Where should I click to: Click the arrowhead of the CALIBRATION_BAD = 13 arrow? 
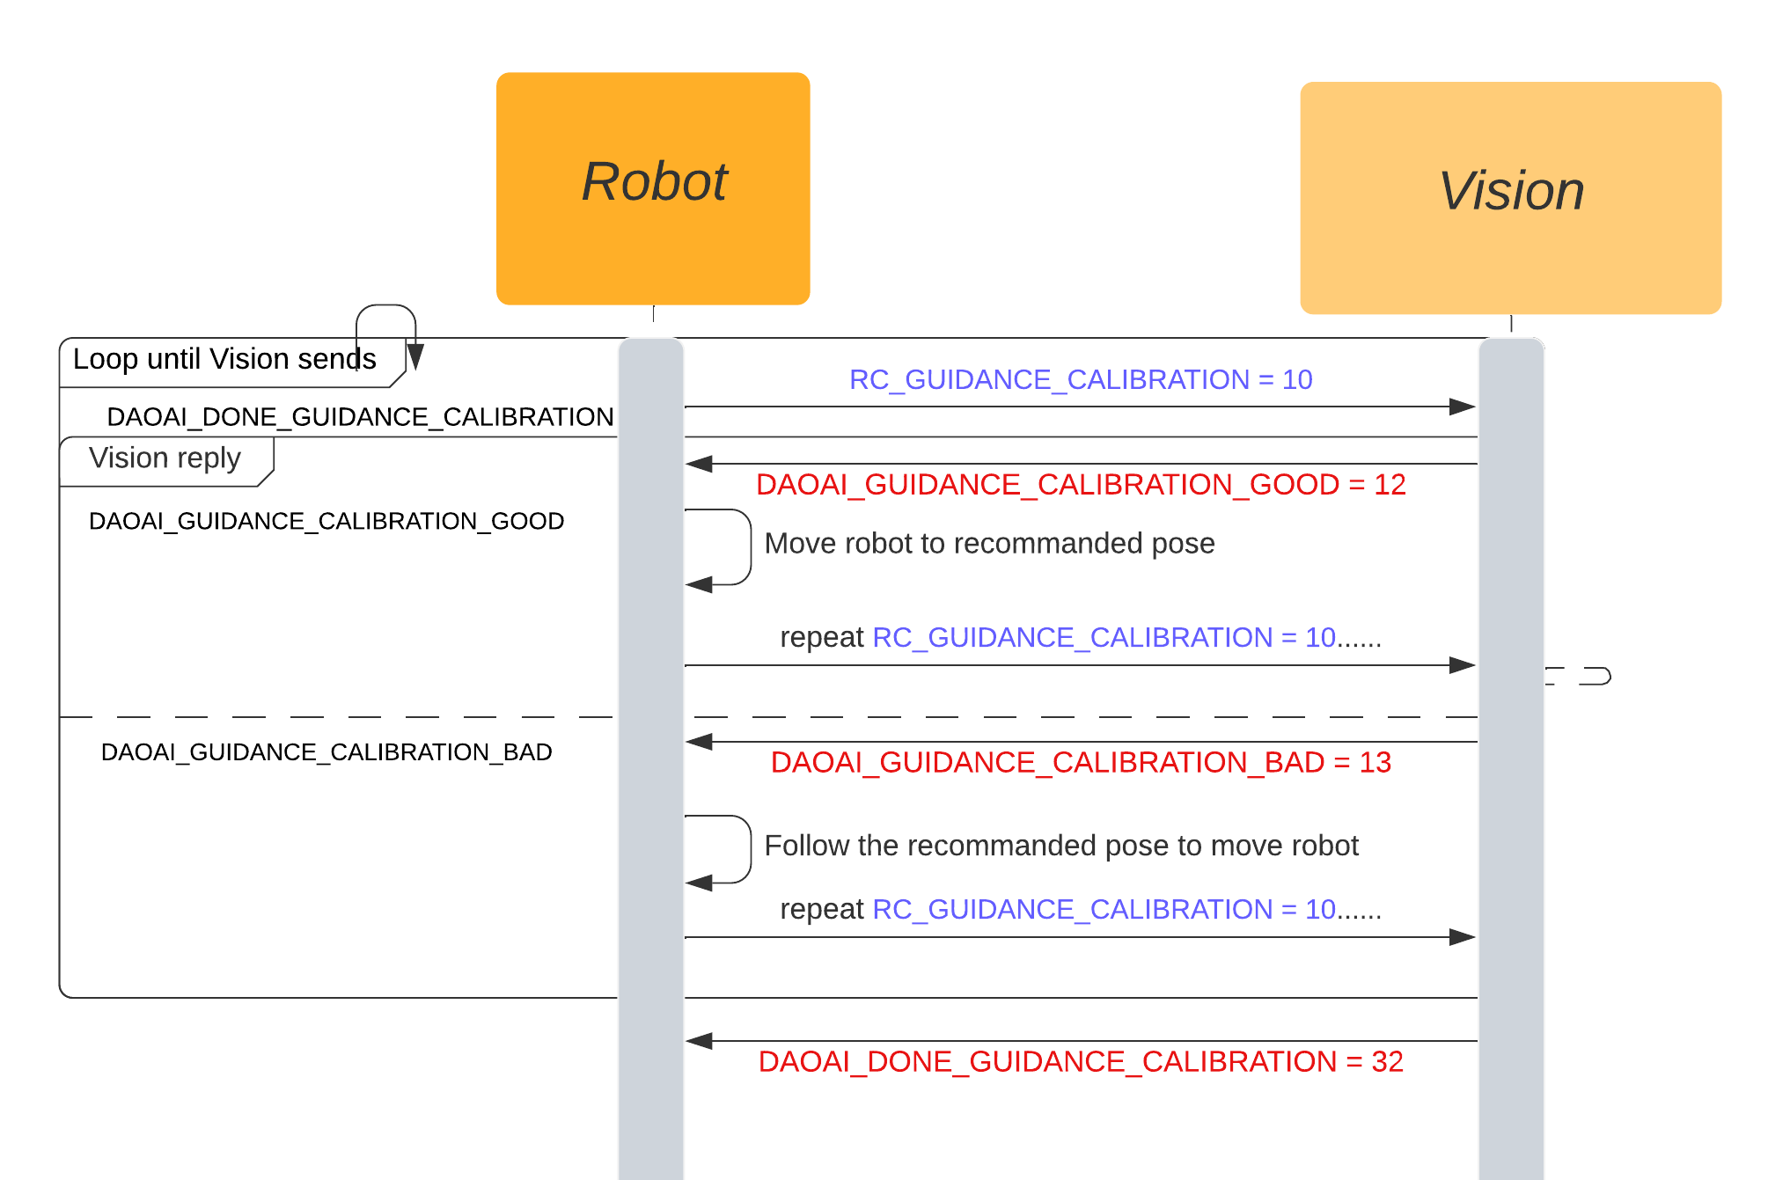(700, 742)
